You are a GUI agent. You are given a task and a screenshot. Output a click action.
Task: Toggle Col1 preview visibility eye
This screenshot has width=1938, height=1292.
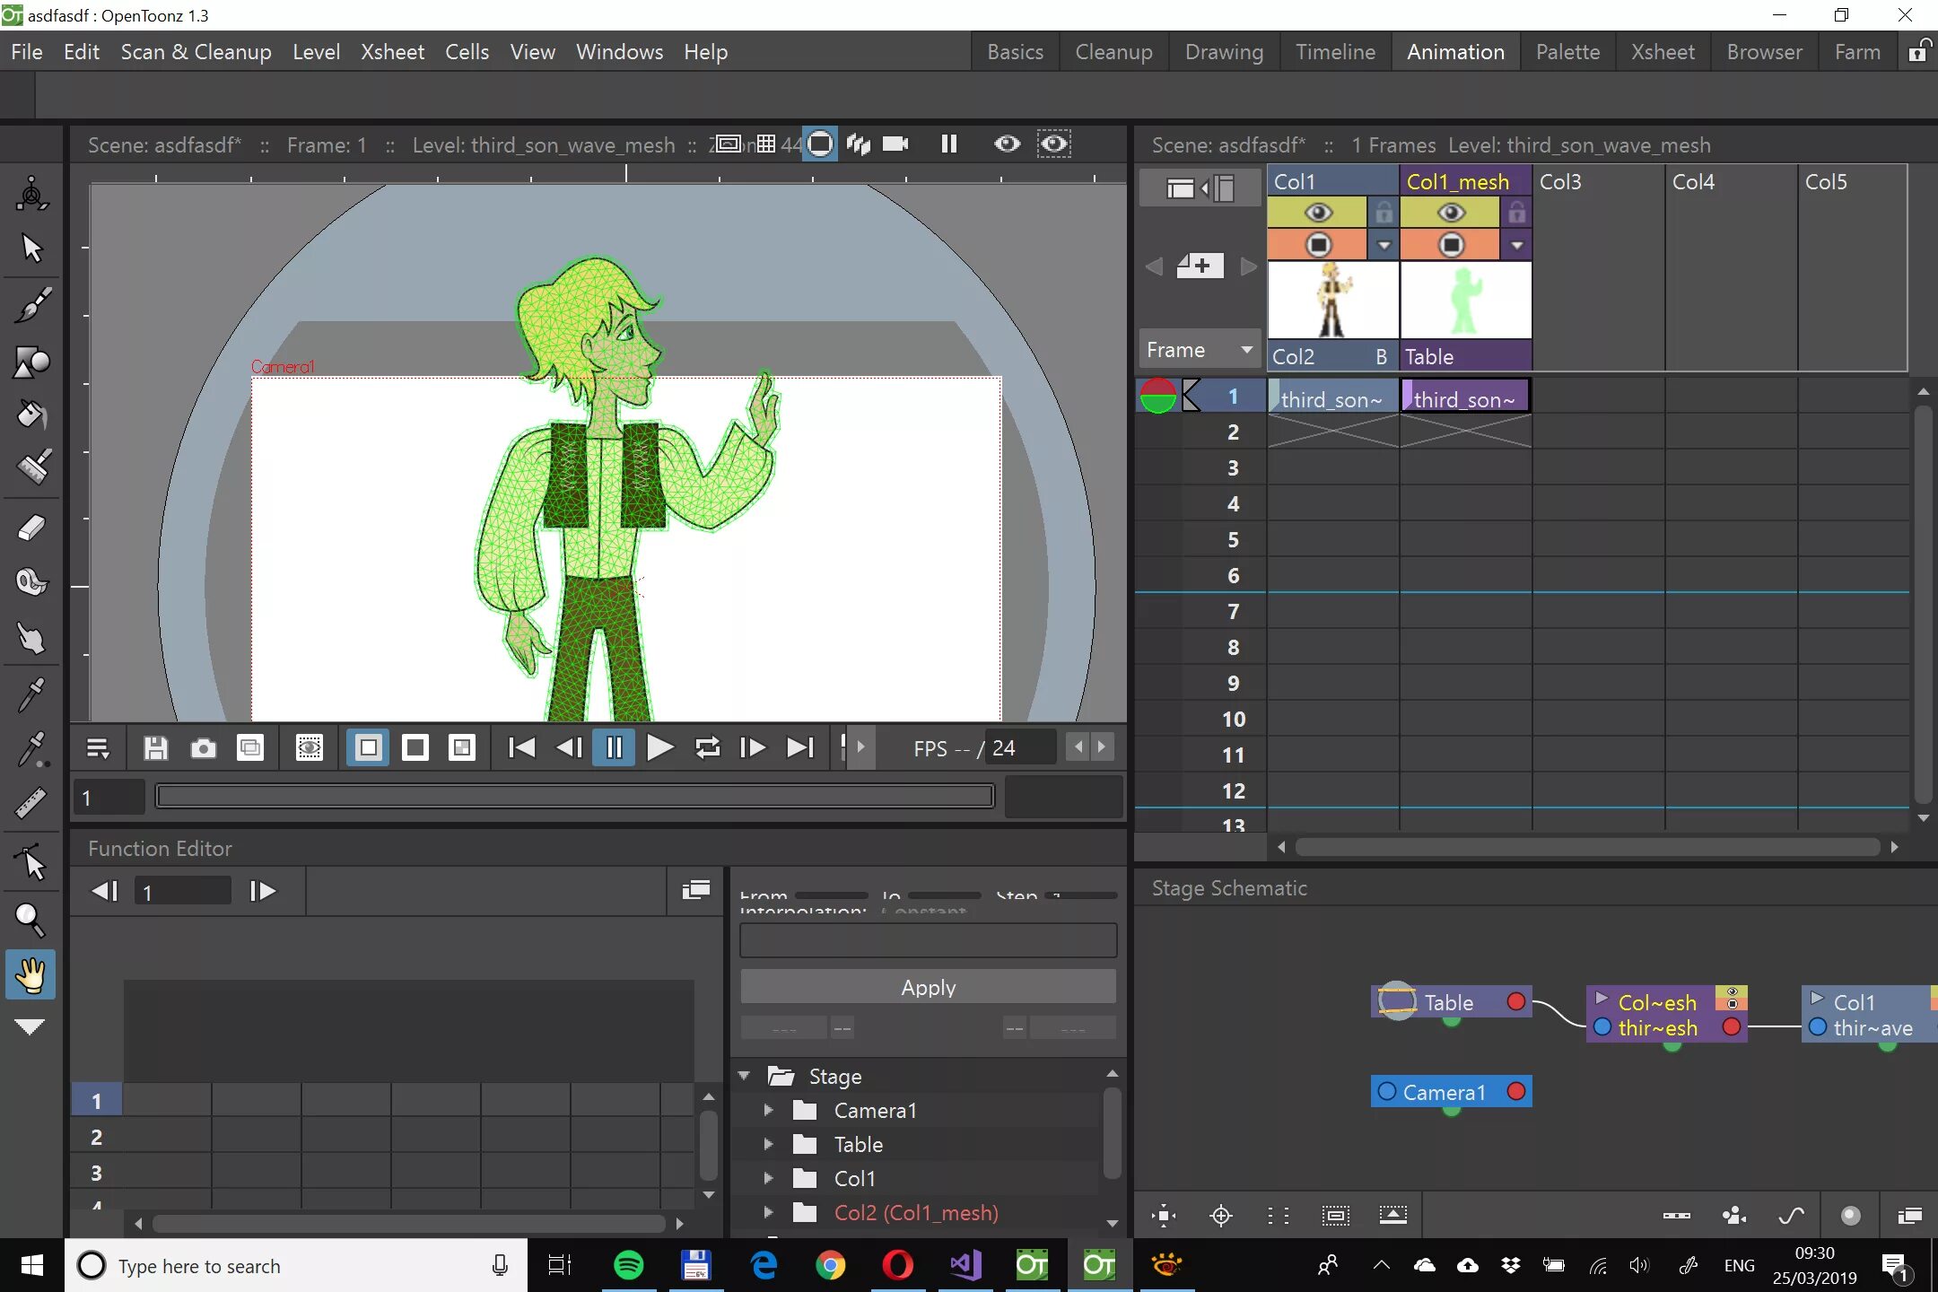pos(1317,213)
